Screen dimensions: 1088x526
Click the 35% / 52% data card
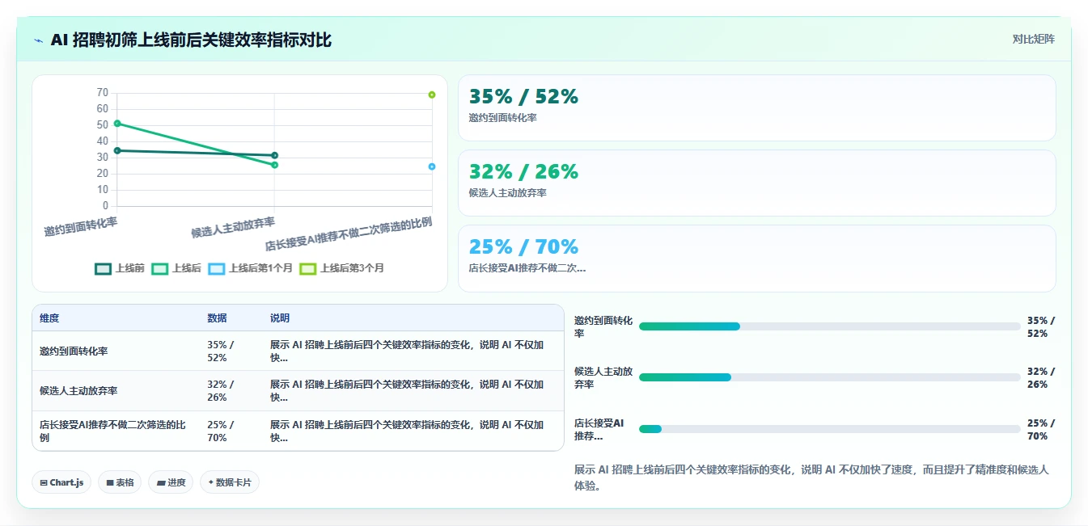coord(756,108)
